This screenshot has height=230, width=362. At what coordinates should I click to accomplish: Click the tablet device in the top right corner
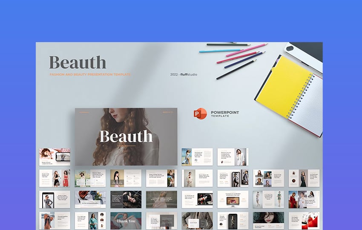(305, 52)
